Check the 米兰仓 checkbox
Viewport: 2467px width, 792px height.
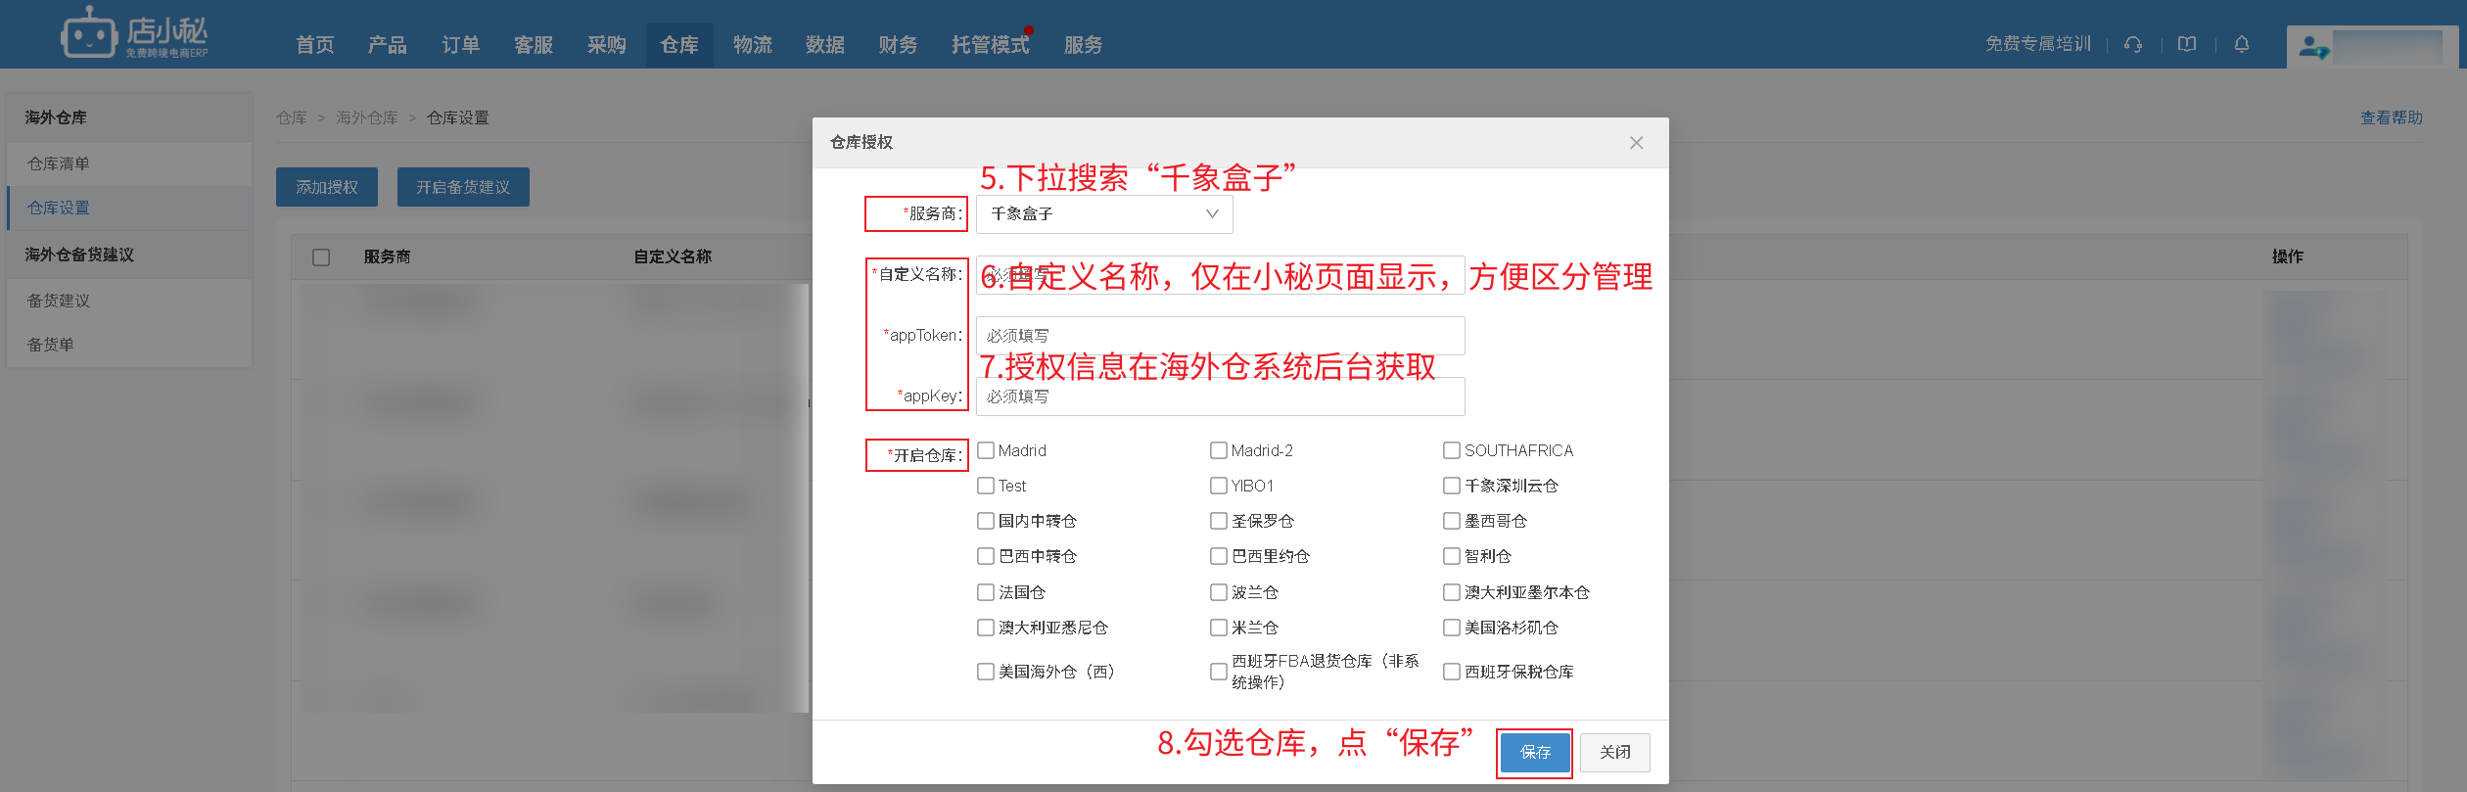[x=1219, y=628]
